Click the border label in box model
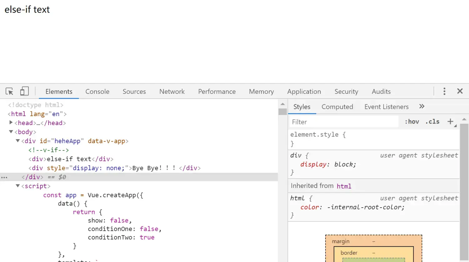Image resolution: width=469 pixels, height=262 pixels. pos(349,253)
